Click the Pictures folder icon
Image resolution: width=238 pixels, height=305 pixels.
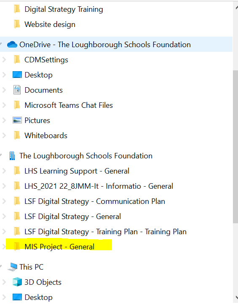tap(17, 120)
